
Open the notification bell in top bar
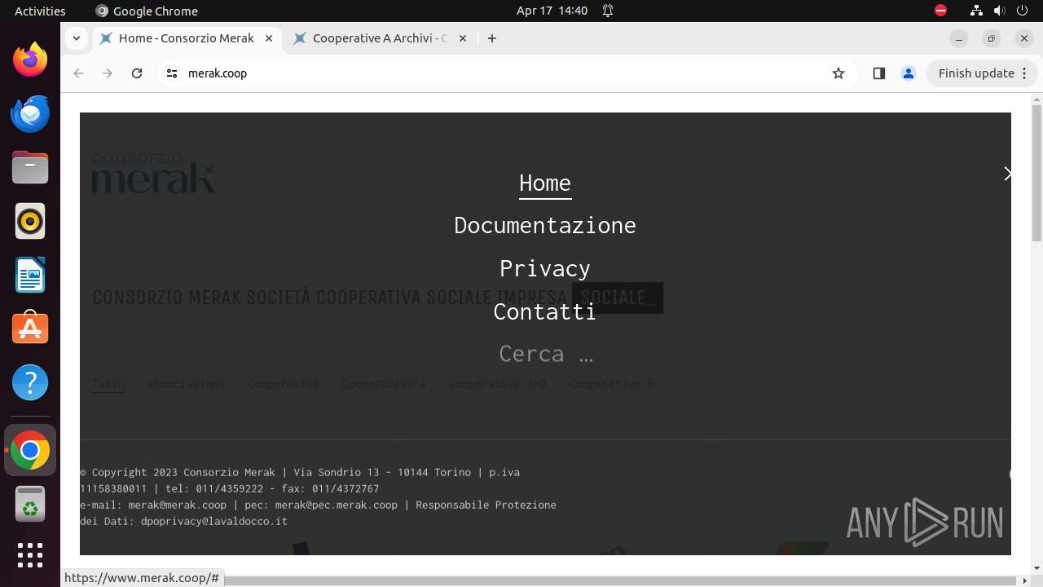click(608, 11)
